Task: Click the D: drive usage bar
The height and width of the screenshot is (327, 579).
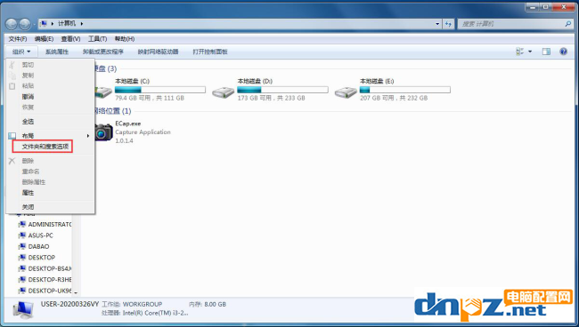Action: pyautogui.click(x=283, y=90)
